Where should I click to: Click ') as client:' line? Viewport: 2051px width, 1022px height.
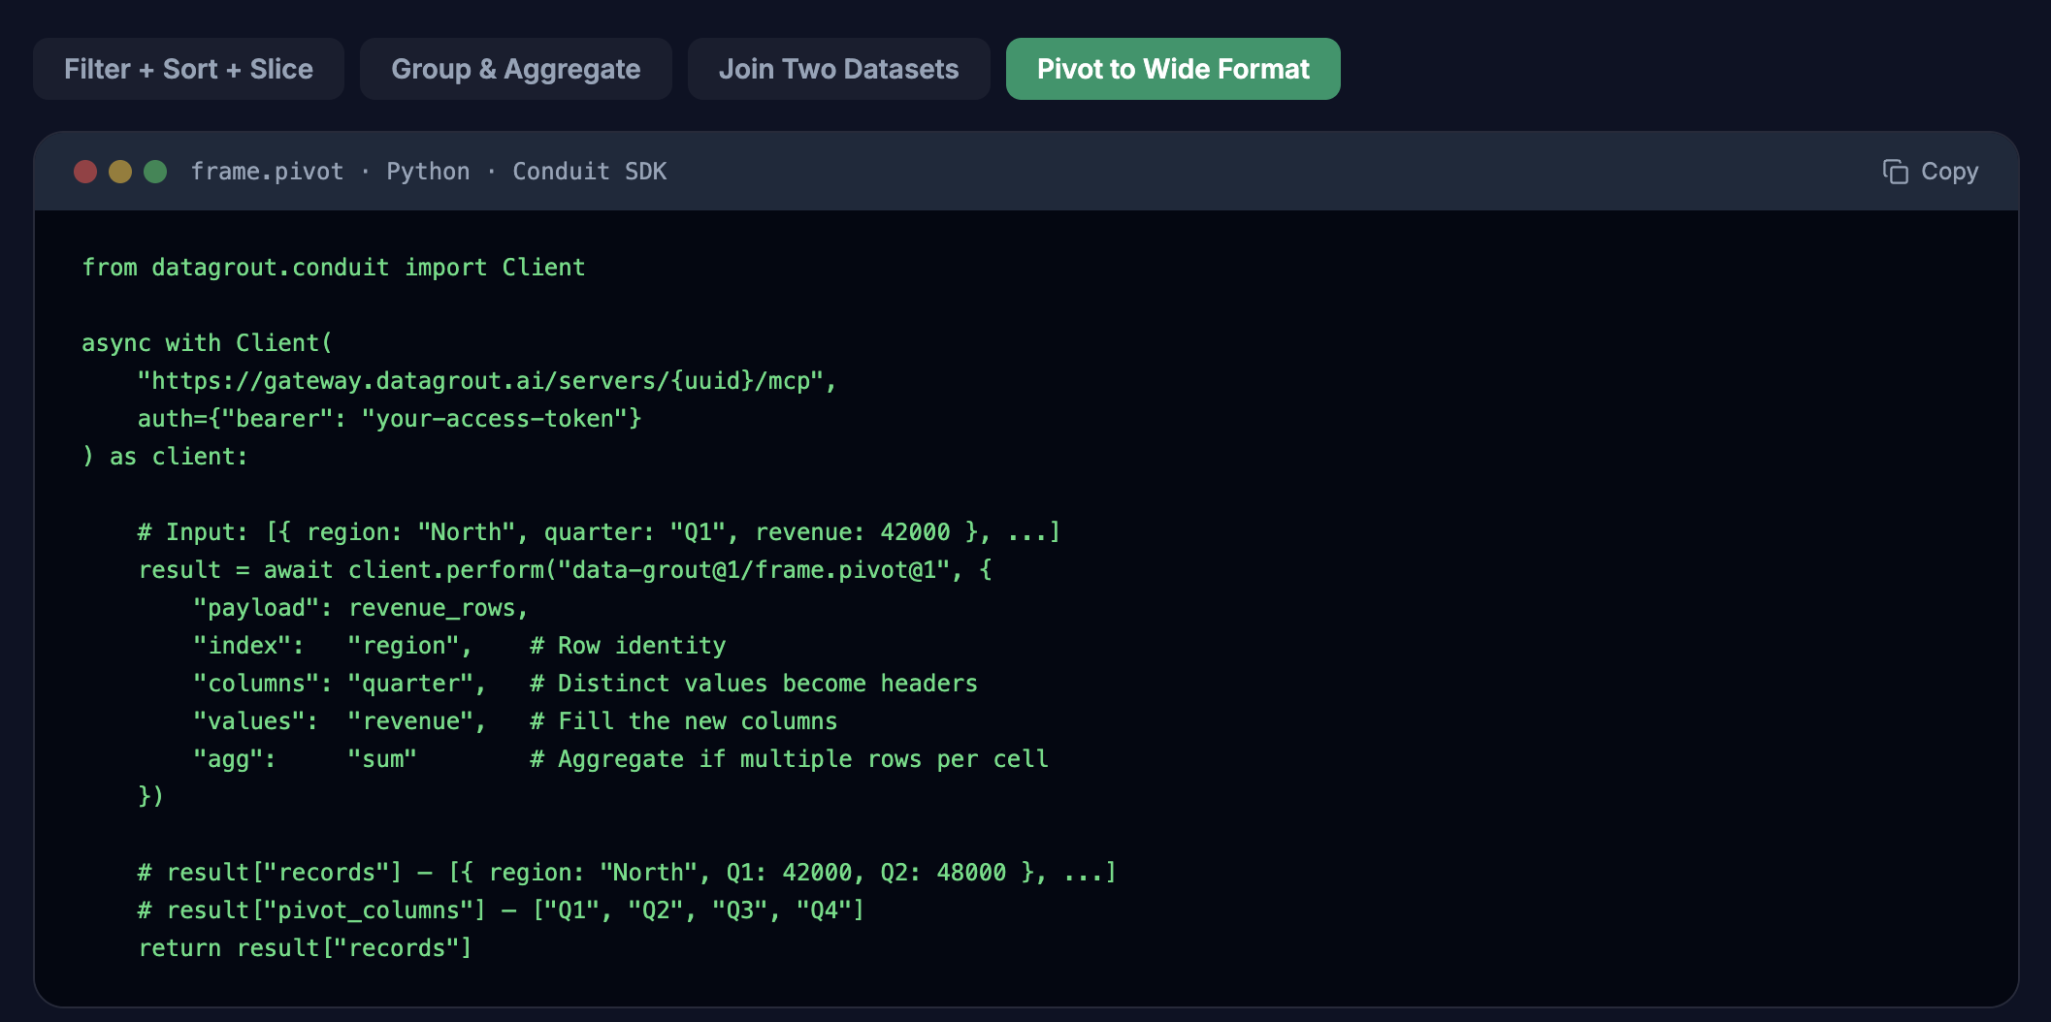(165, 457)
